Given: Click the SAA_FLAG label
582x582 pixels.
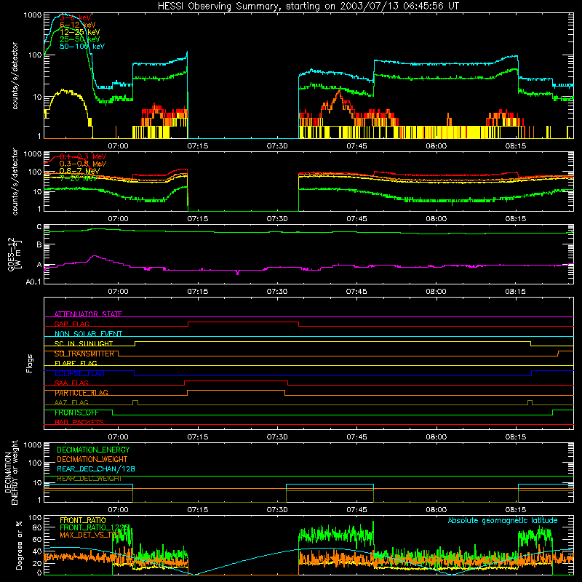Looking at the screenshot, I should [71, 383].
